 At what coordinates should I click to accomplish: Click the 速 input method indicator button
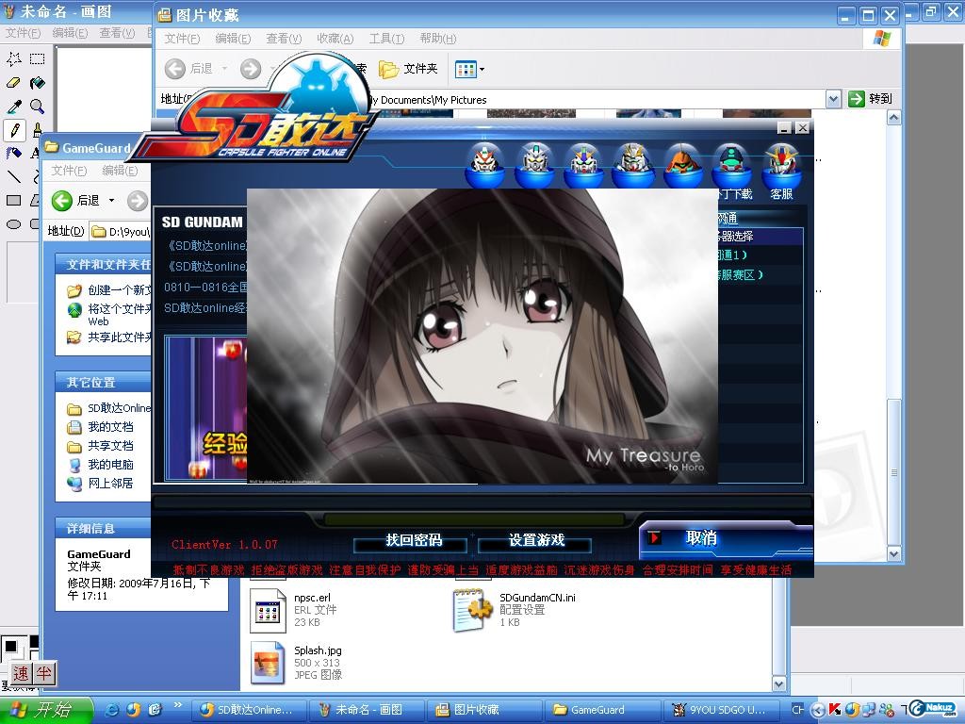coord(21,674)
